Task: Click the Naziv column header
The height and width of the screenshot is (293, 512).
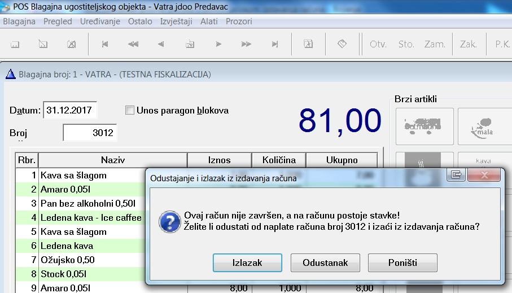Action: point(113,160)
